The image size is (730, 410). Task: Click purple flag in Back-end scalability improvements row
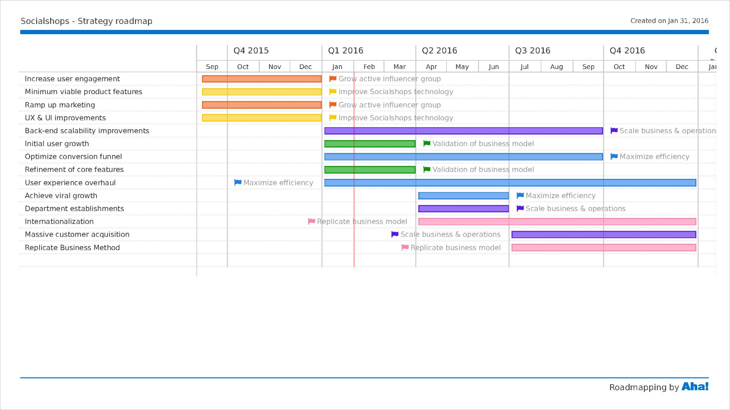pyautogui.click(x=614, y=131)
